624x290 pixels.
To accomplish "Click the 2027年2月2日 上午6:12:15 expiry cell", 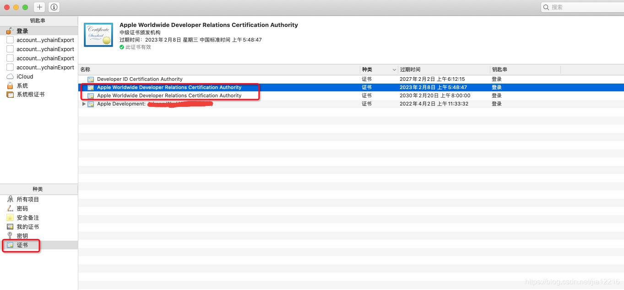I will pos(432,79).
